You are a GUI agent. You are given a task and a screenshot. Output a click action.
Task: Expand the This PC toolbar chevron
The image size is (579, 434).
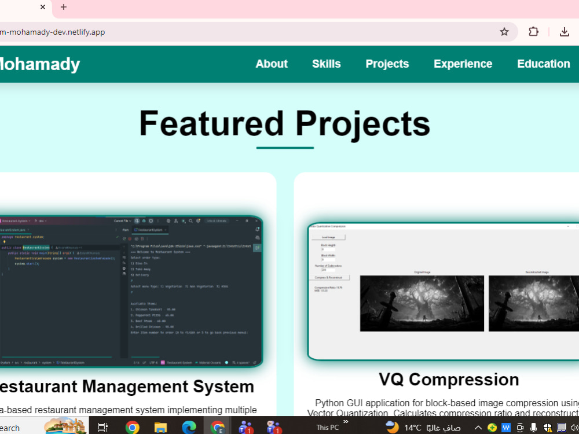tap(346, 421)
